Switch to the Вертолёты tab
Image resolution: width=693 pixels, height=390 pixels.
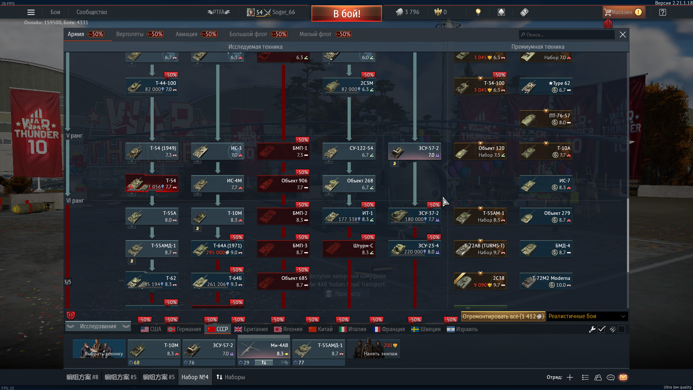pyautogui.click(x=130, y=34)
